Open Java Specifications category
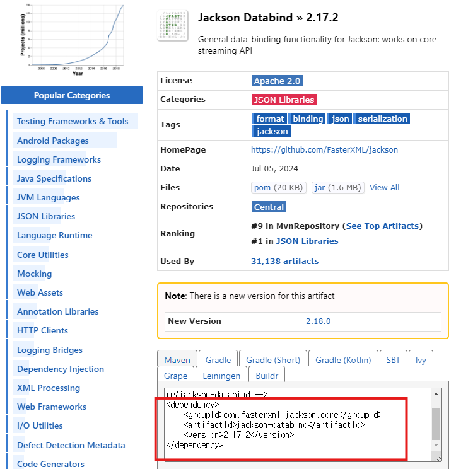 [54, 178]
